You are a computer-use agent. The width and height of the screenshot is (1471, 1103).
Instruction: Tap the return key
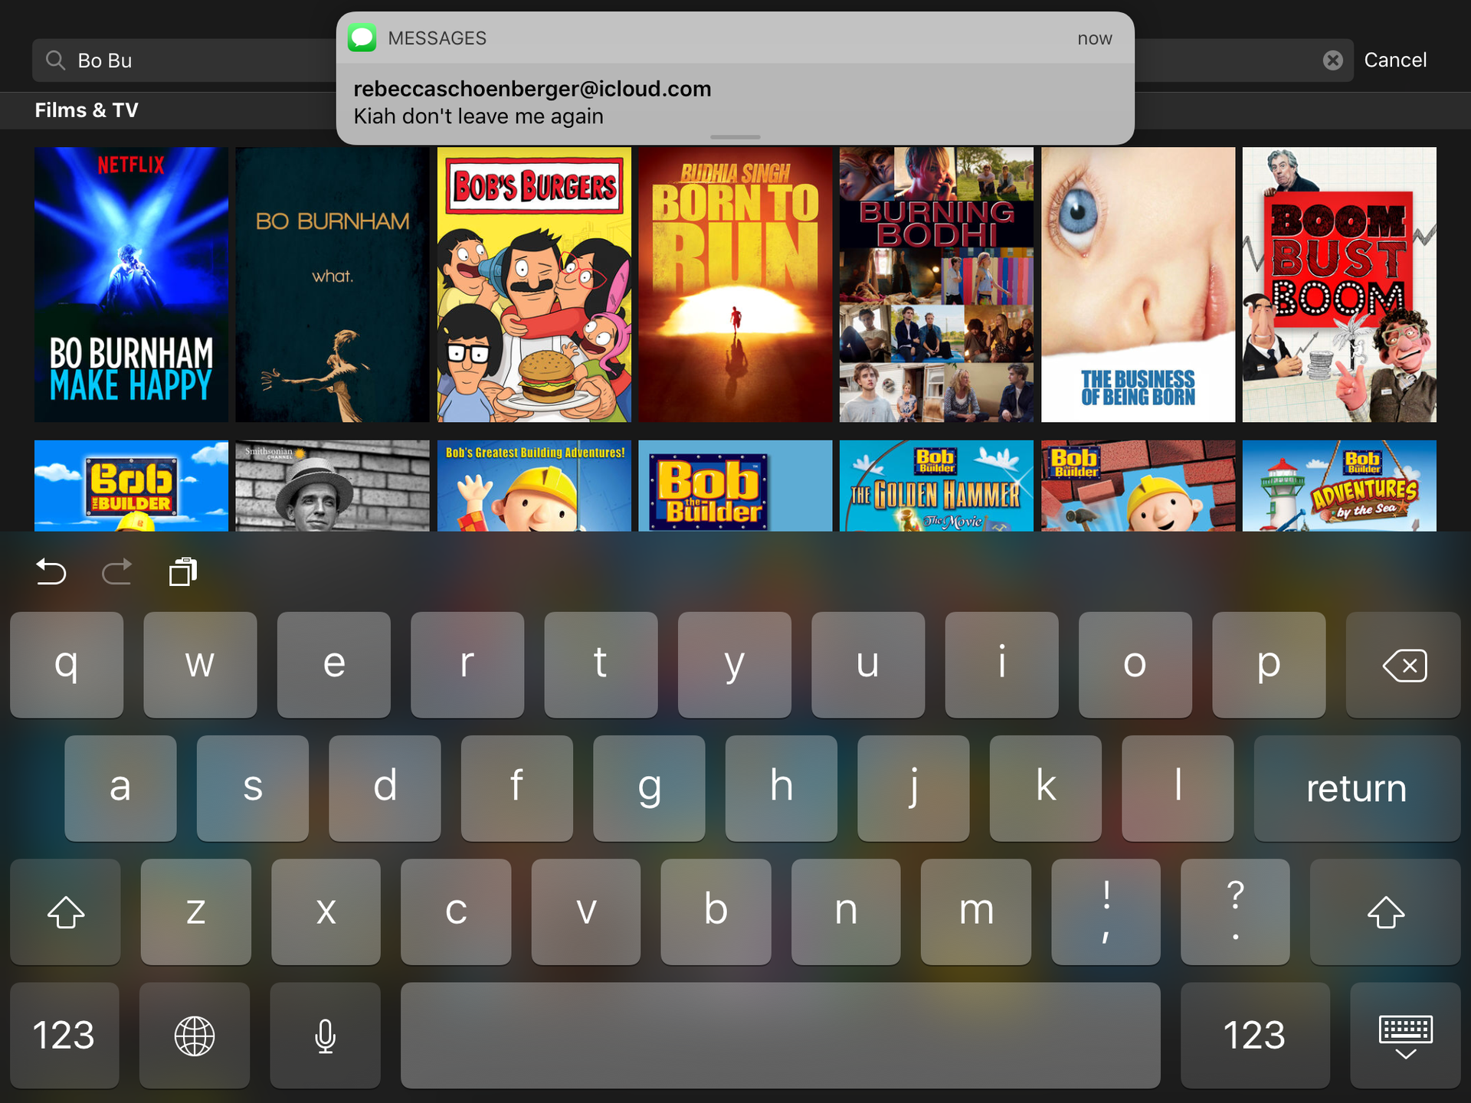(1357, 788)
